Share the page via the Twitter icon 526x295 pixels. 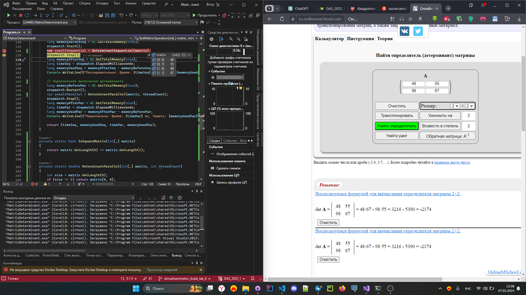click(418, 31)
